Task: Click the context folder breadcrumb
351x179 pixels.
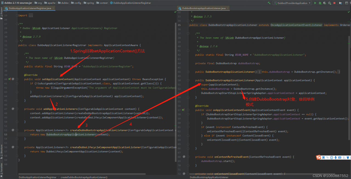Action: [x=102, y=3]
